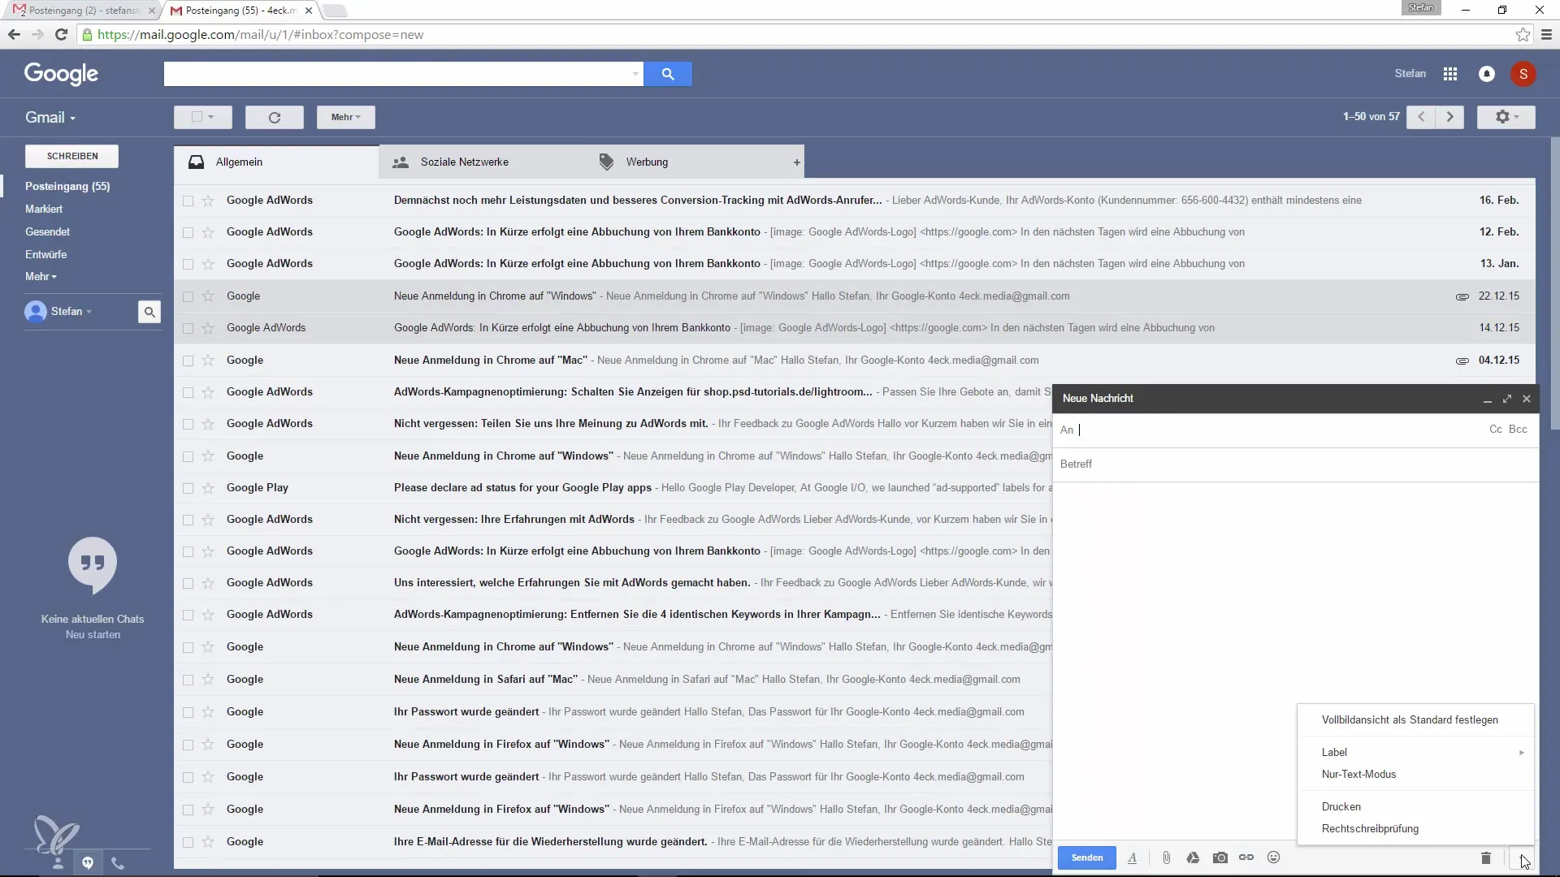Search for contacts in the chat panel

point(149,312)
